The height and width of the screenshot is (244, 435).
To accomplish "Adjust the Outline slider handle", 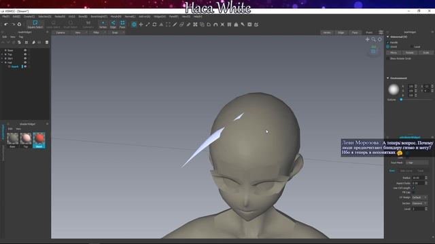I will pos(401,100).
